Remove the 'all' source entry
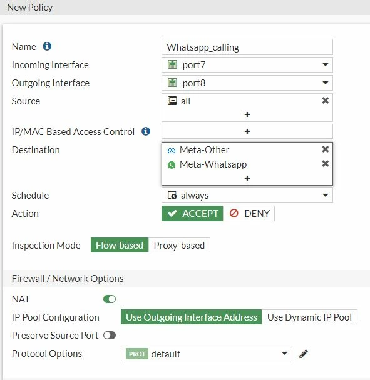Image resolution: width=370 pixels, height=380 pixels. tap(325, 101)
